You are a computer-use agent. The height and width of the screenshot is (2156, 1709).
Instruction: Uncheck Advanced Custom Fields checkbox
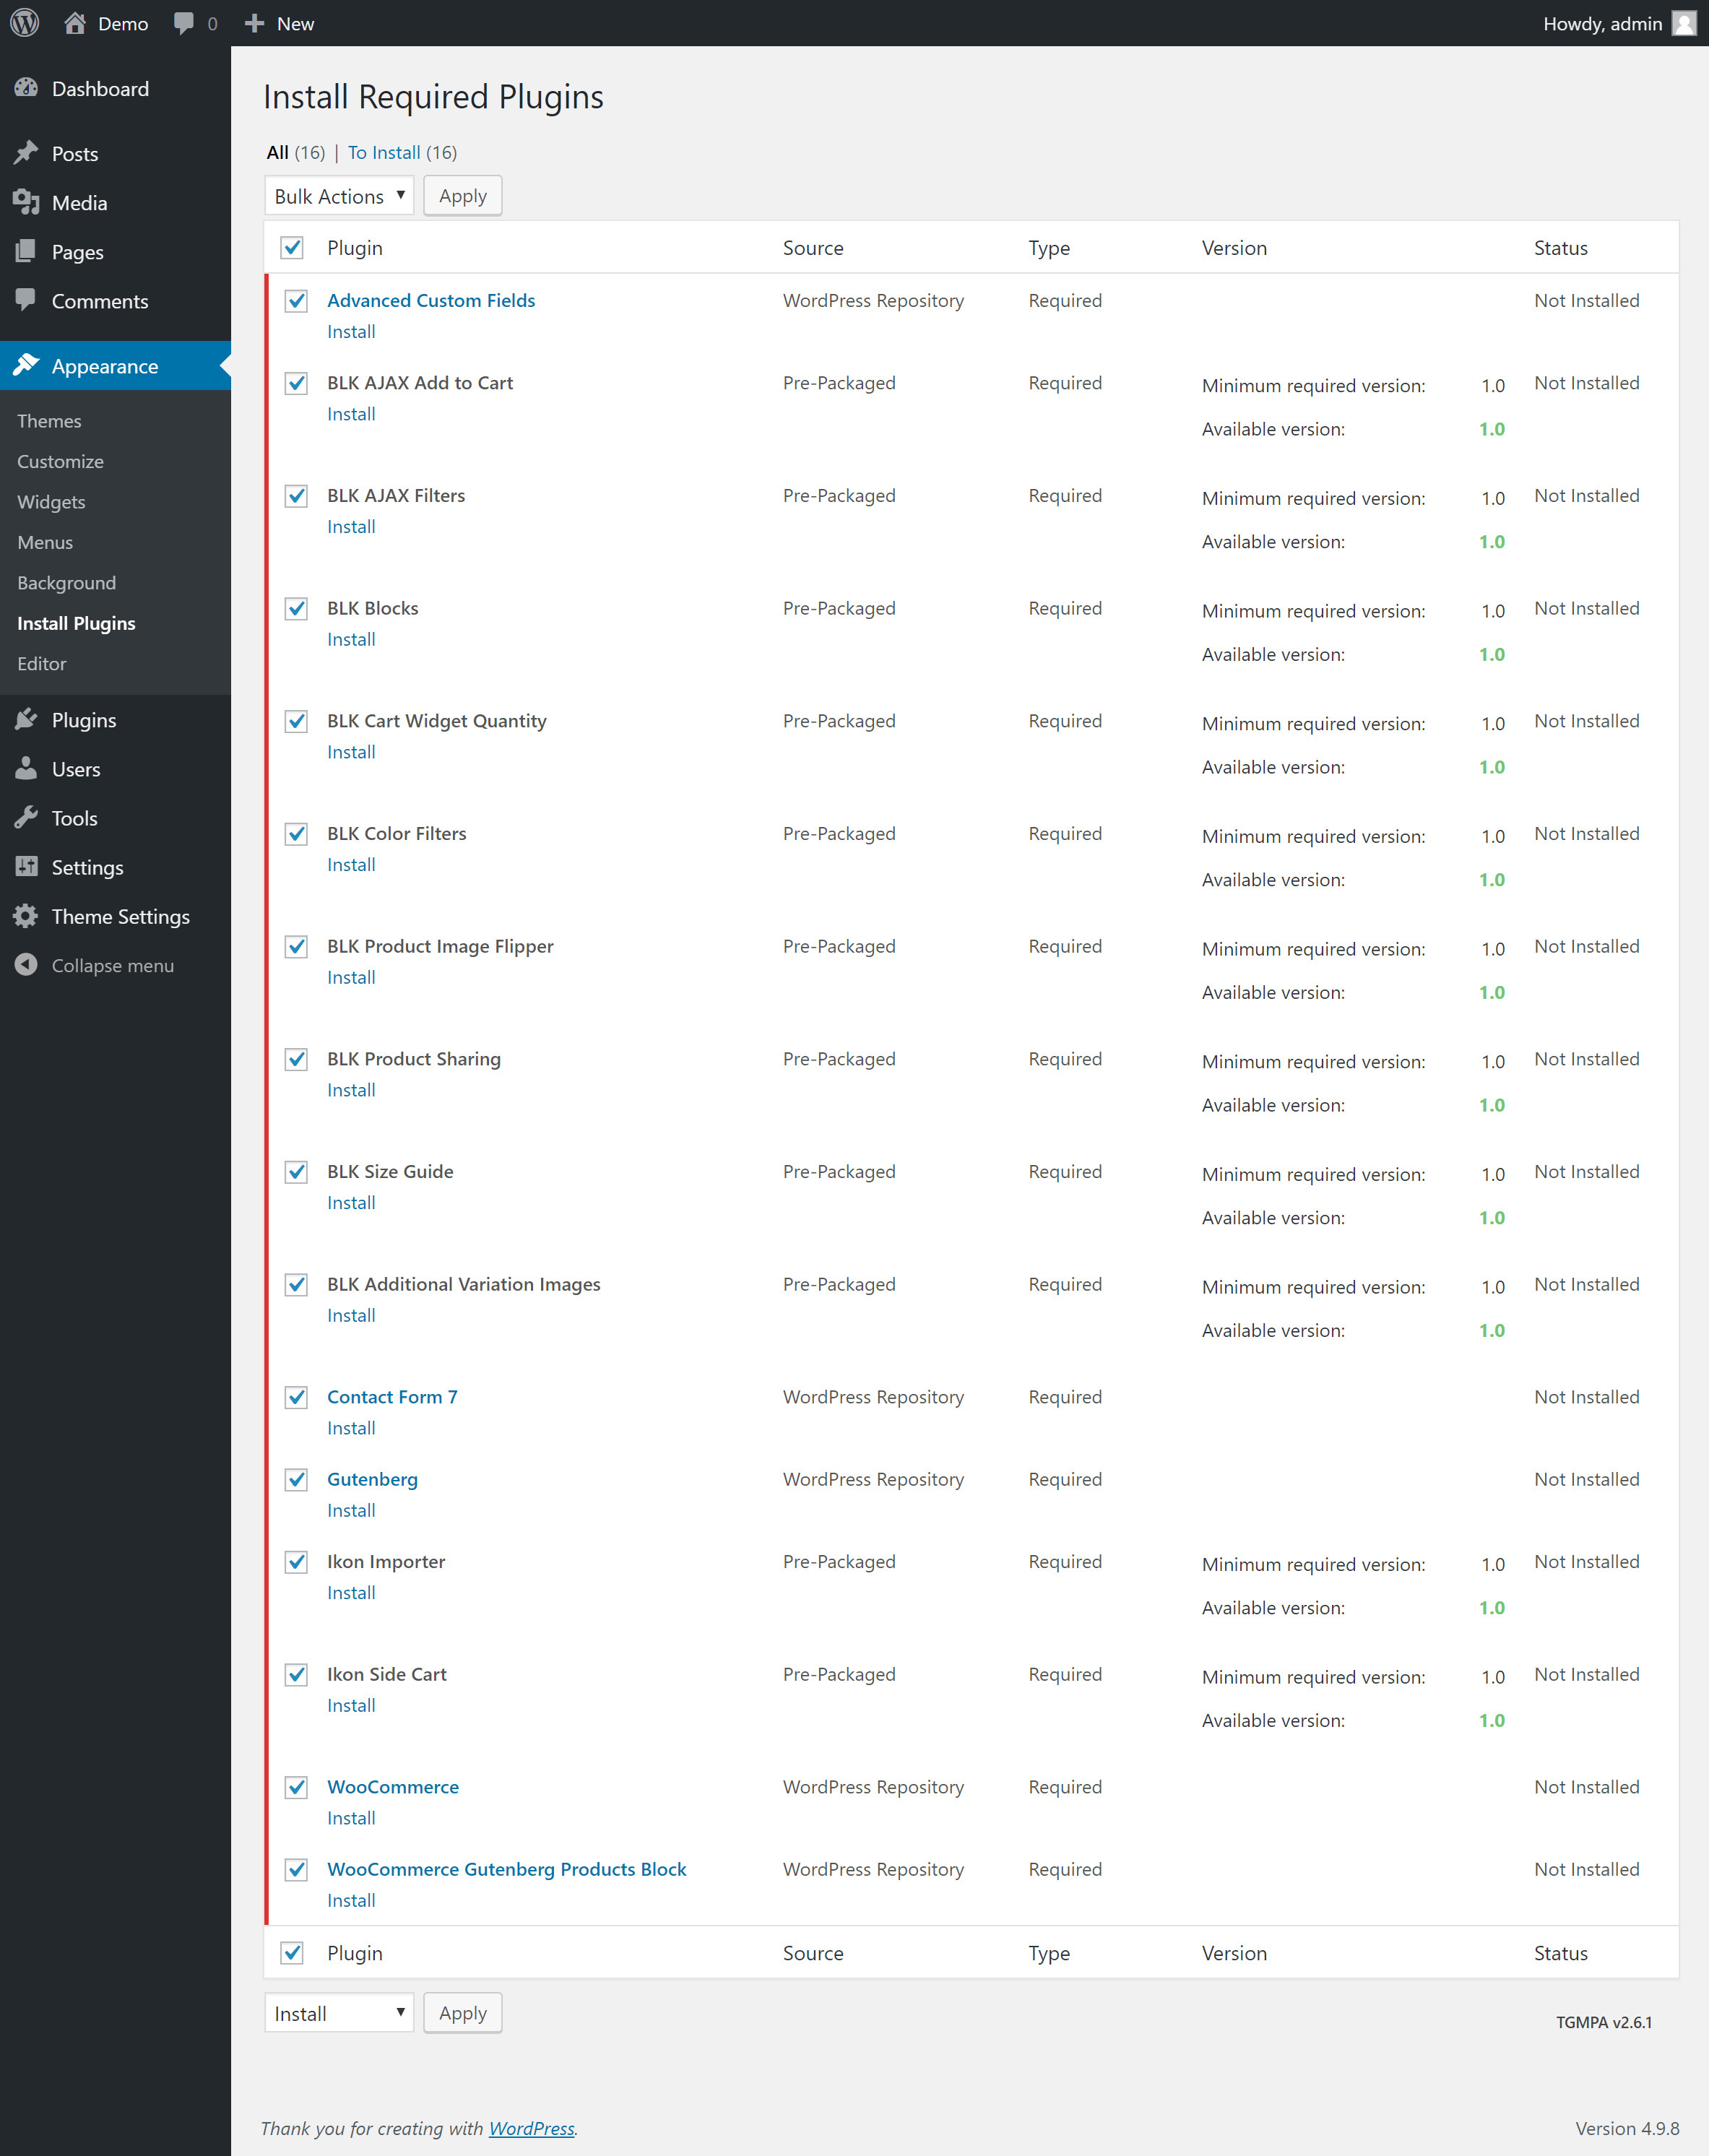click(x=296, y=300)
